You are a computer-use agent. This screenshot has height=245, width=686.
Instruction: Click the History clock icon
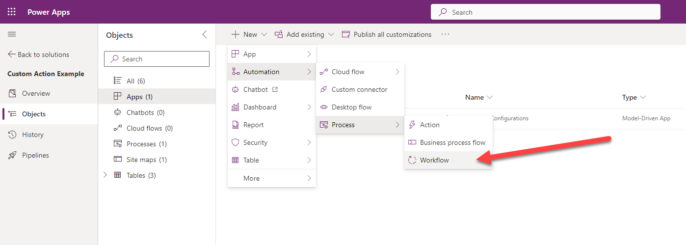pyautogui.click(x=12, y=135)
